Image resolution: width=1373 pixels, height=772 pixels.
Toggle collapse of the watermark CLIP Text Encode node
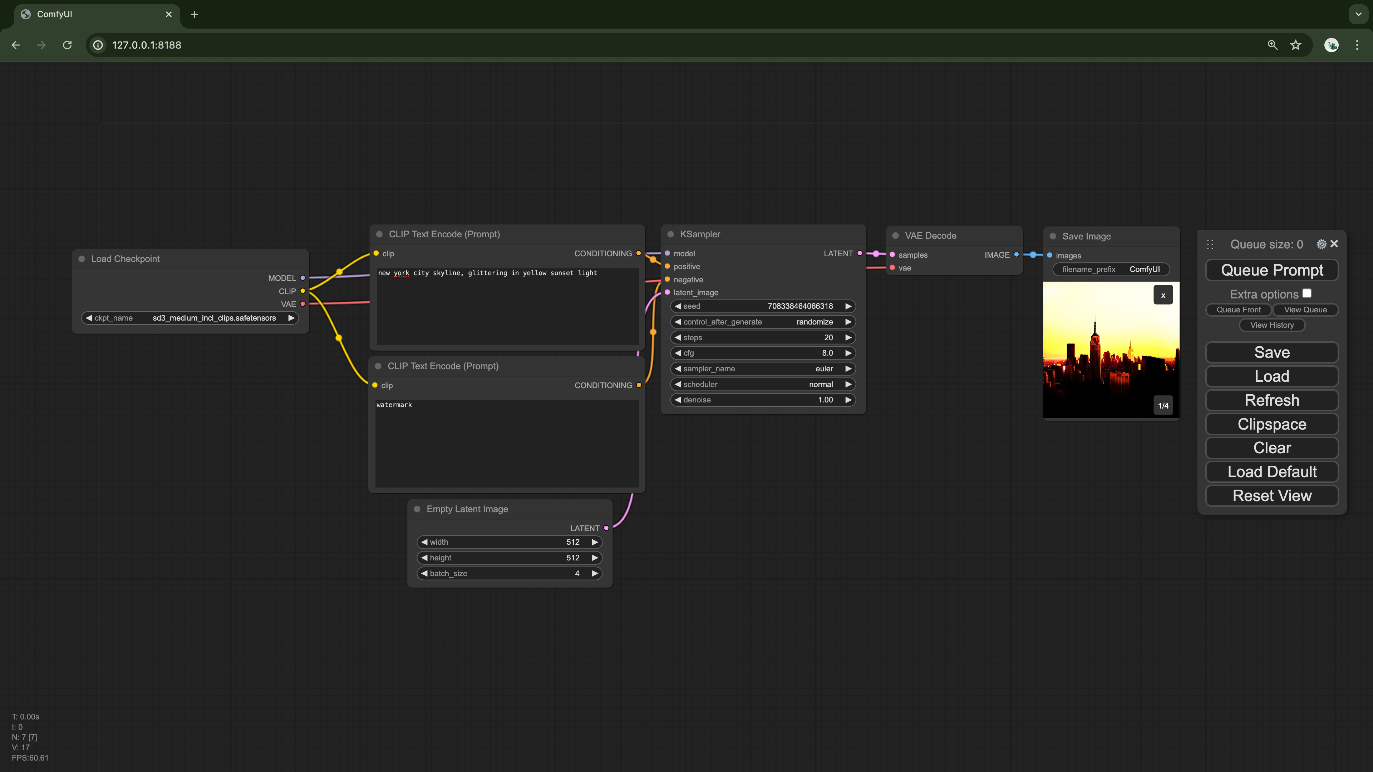[378, 366]
